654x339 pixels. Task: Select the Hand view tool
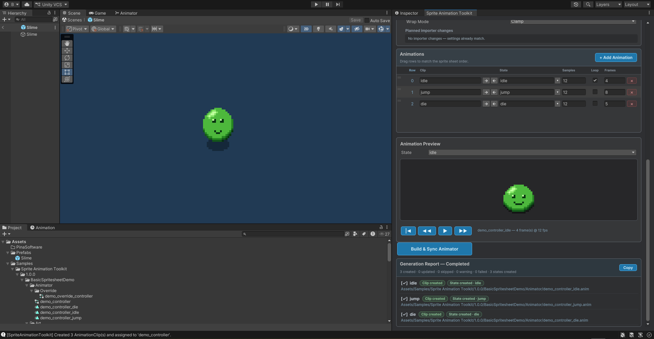67,44
